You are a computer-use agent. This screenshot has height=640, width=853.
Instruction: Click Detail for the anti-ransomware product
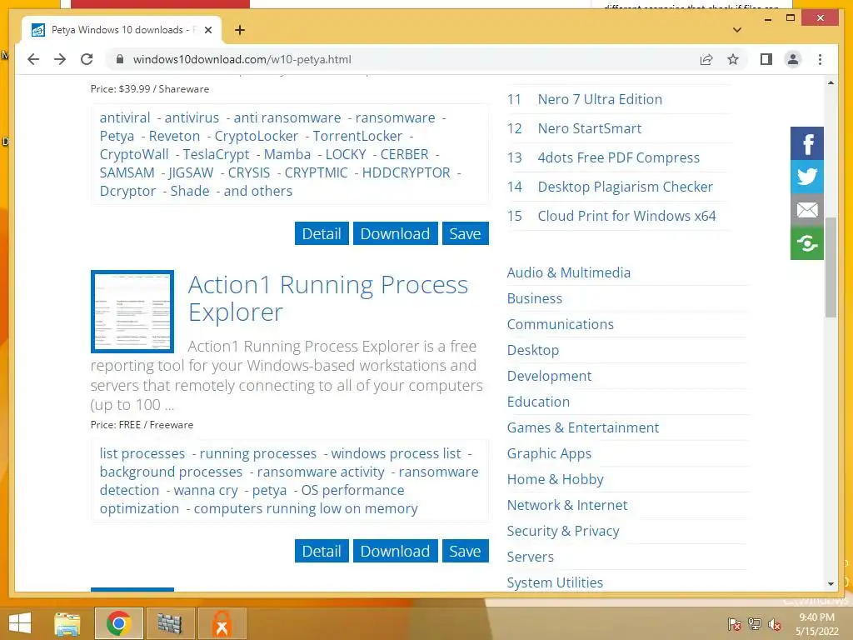(x=322, y=233)
